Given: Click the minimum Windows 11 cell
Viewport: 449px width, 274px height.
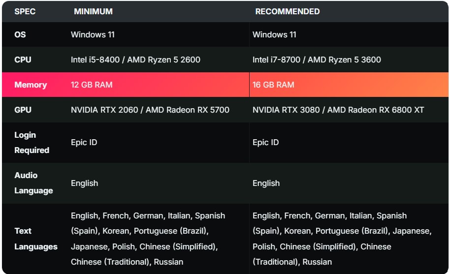Looking at the screenshot, I should pyautogui.click(x=93, y=34).
